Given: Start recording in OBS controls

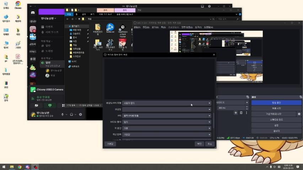Looking at the screenshot, I should [x=276, y=108].
